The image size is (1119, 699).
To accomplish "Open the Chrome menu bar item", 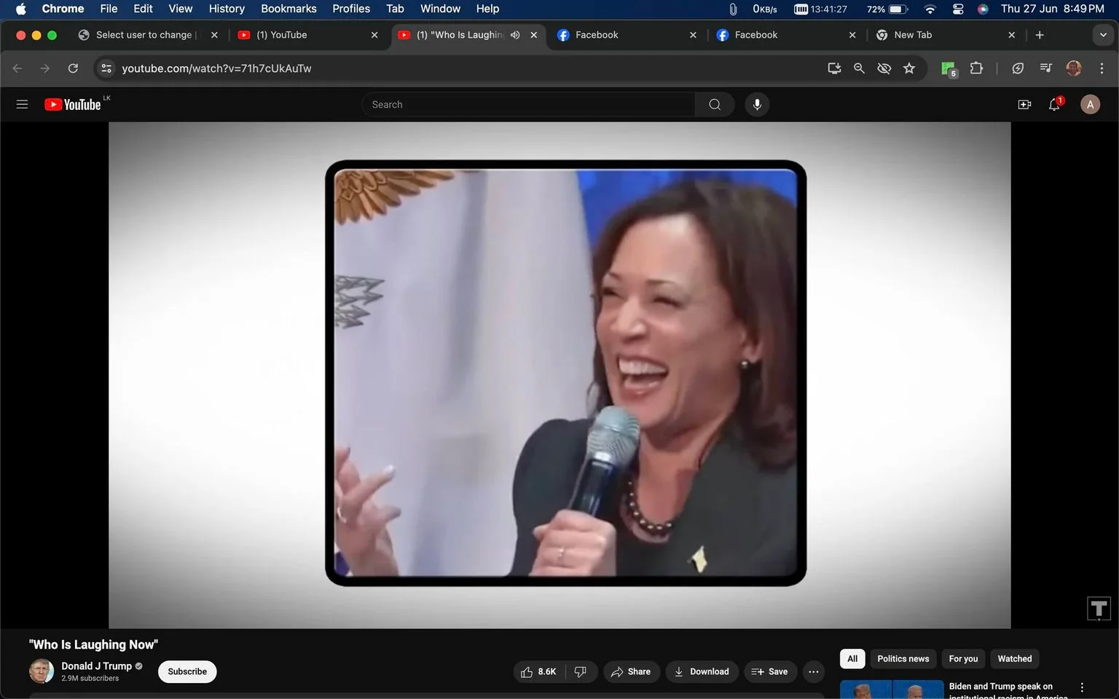I will pos(63,9).
